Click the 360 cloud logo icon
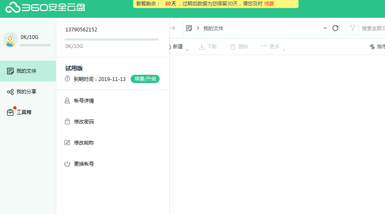 point(12,7)
